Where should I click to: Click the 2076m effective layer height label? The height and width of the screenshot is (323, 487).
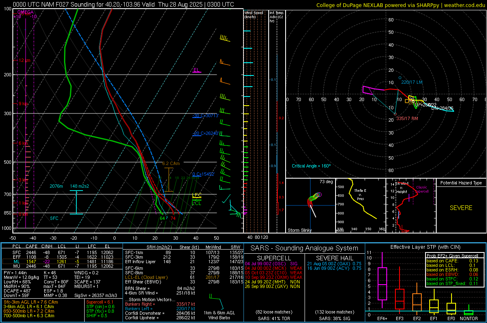(x=56, y=186)
